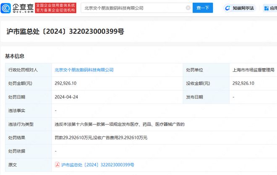
Task: Select 上海市市场监督管理局 cell text
Action: pyautogui.click(x=253, y=70)
